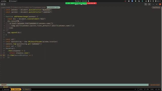Click the anchor href line of code
162x91 pixels.
click(x=31, y=24)
